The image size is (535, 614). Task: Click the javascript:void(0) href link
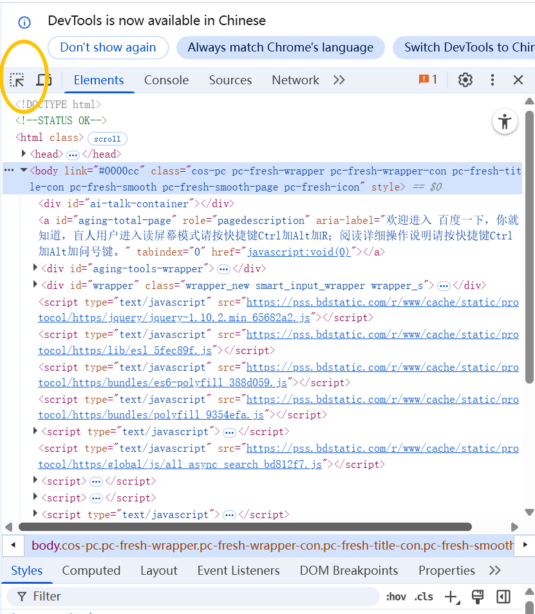click(299, 252)
